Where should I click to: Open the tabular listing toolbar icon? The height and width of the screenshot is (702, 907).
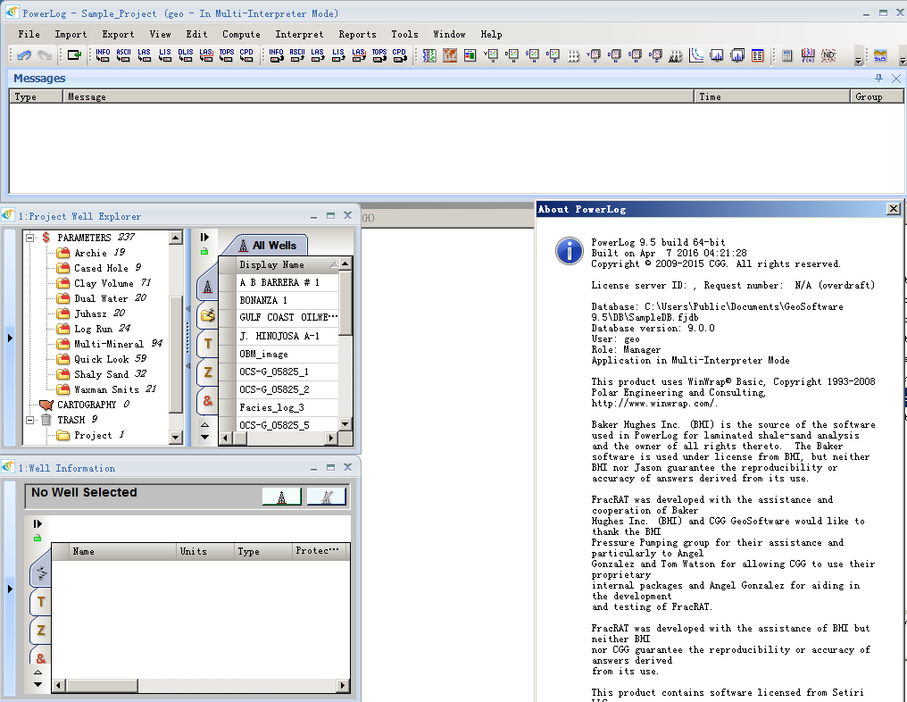tap(758, 55)
